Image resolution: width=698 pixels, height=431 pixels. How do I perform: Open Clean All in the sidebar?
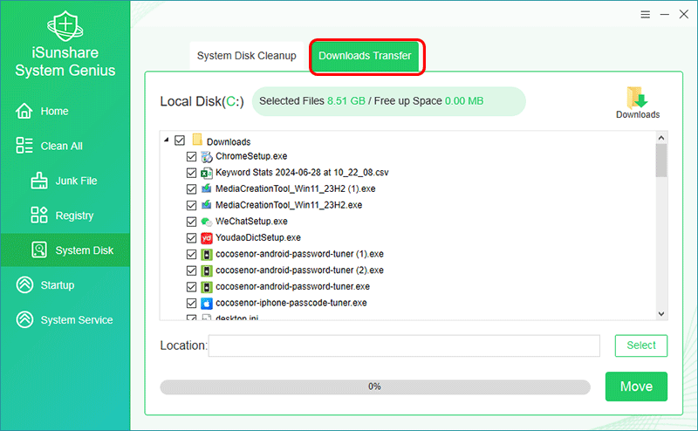click(65, 146)
